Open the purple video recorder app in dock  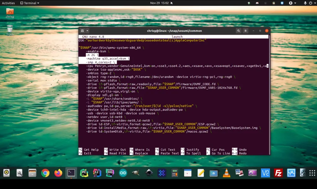pyautogui.click(x=252, y=173)
